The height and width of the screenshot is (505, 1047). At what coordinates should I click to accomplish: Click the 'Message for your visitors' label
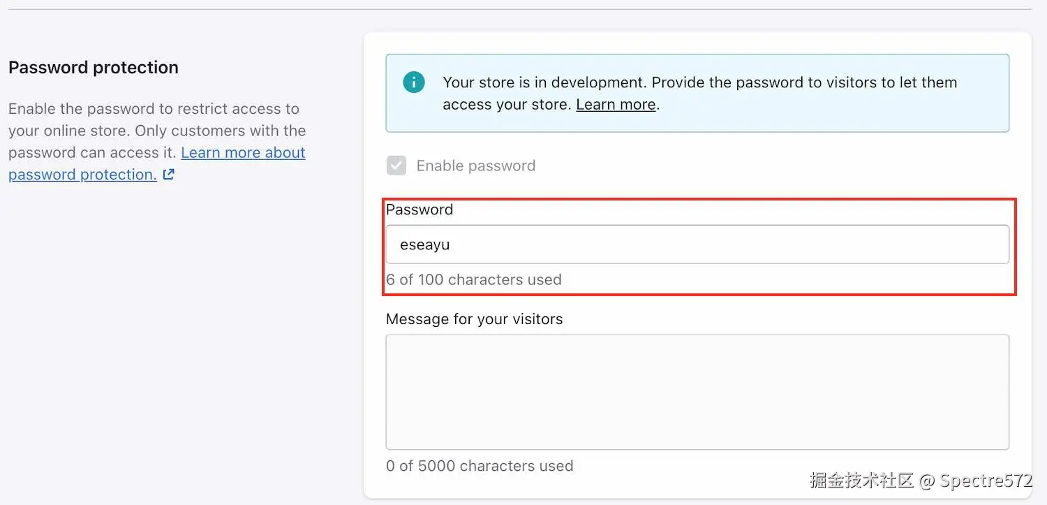475,319
